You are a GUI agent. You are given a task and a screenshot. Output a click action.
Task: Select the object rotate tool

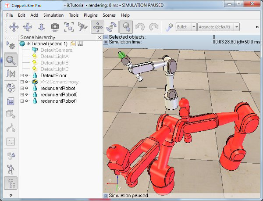(111, 27)
